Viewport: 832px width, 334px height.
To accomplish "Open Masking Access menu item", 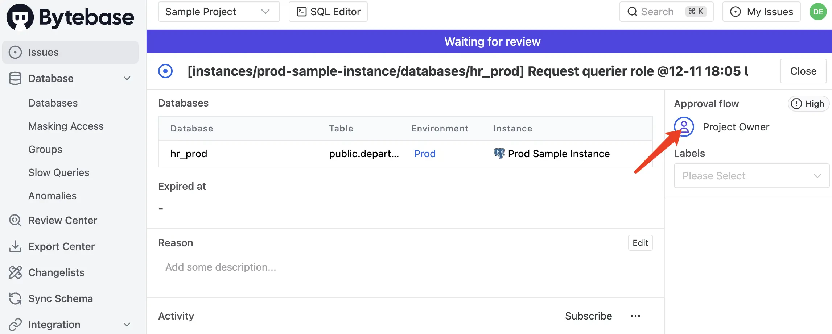I will (66, 126).
